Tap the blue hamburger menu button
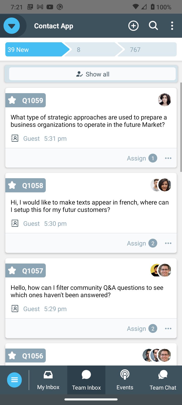 point(14,380)
